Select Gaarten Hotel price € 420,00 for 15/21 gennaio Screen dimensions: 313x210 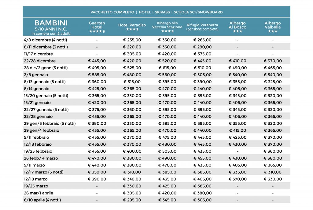(97, 103)
